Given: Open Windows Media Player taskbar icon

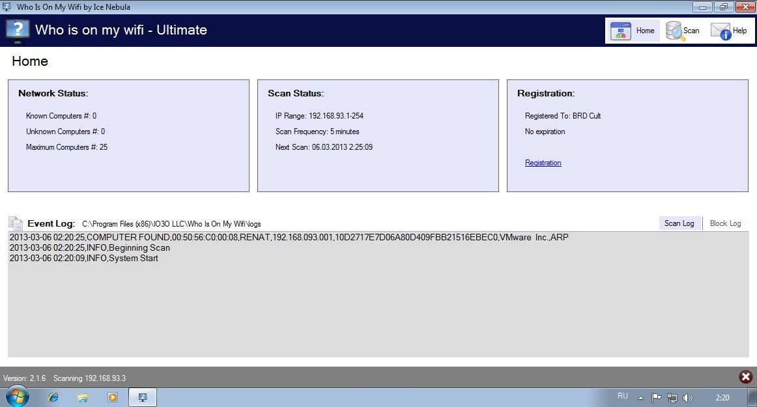Looking at the screenshot, I should [x=113, y=397].
